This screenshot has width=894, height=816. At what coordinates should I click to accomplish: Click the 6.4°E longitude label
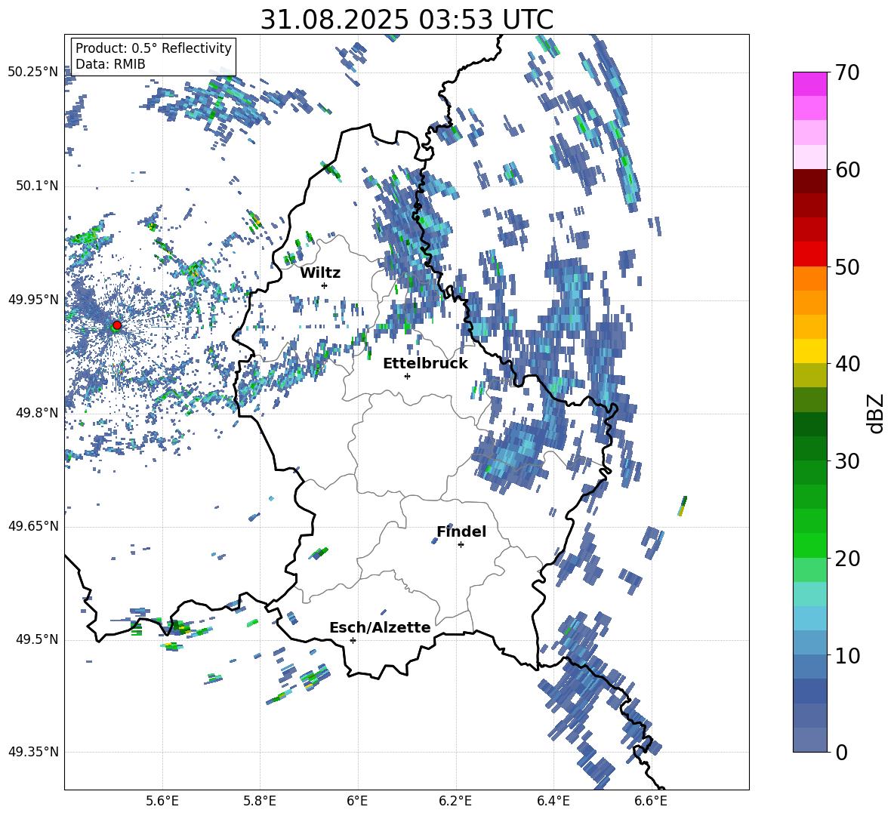tap(553, 801)
